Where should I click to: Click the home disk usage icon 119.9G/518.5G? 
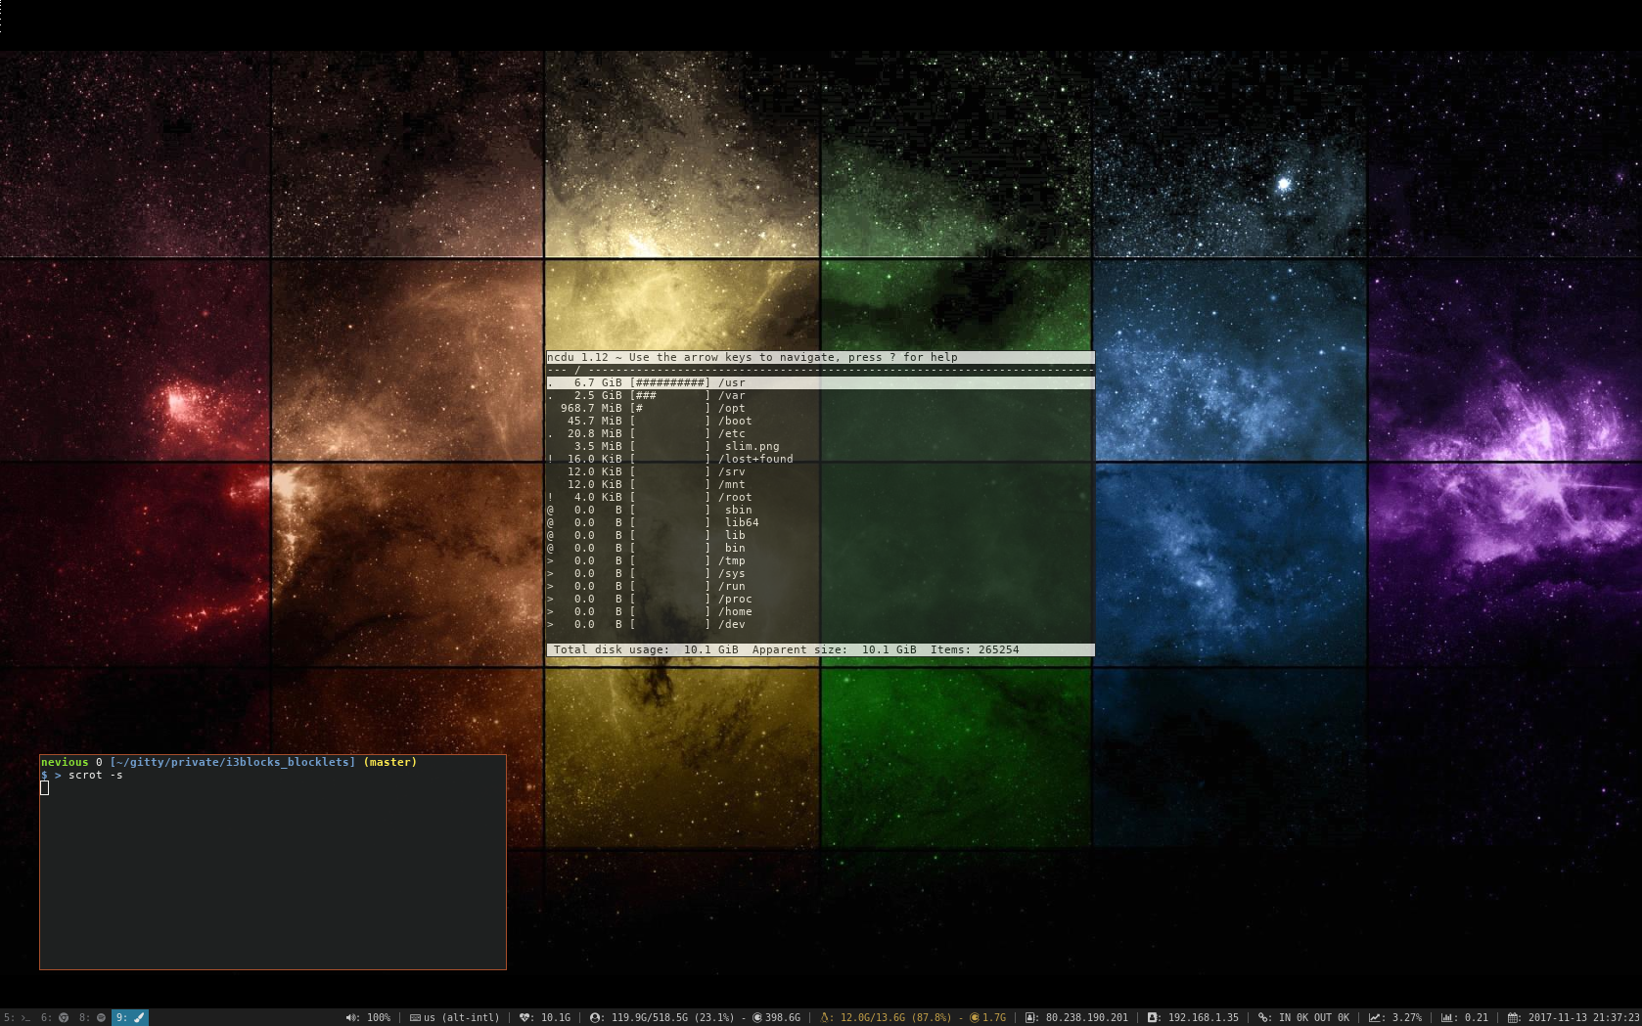coord(595,1018)
